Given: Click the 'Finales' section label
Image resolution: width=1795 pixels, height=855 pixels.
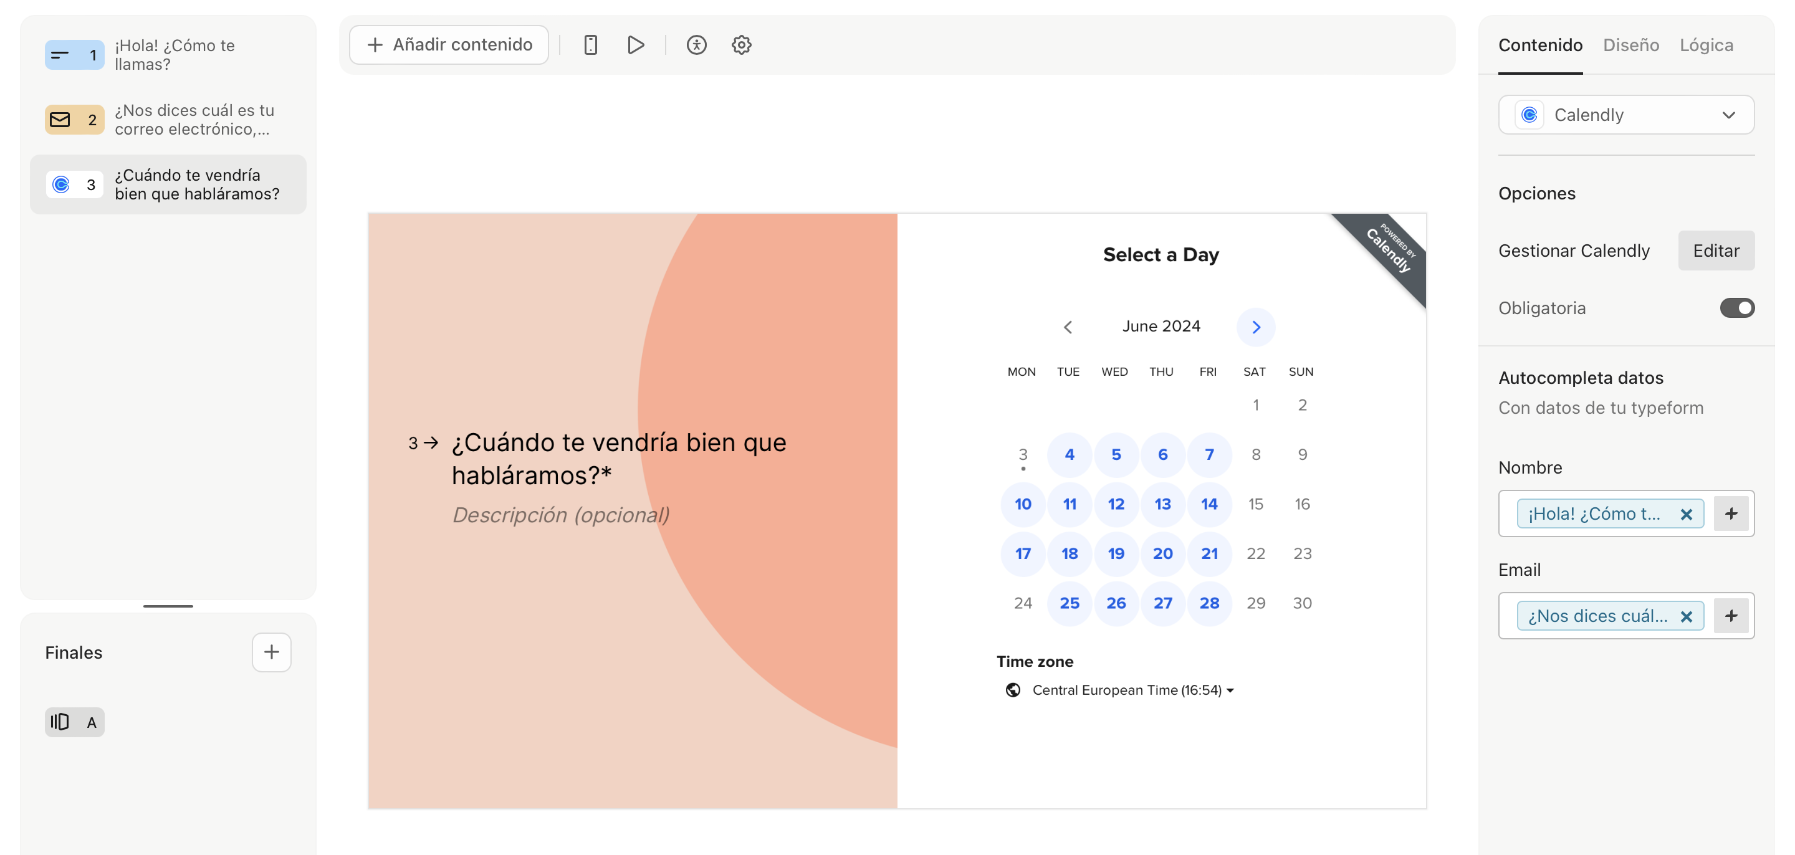Looking at the screenshot, I should [x=74, y=652].
